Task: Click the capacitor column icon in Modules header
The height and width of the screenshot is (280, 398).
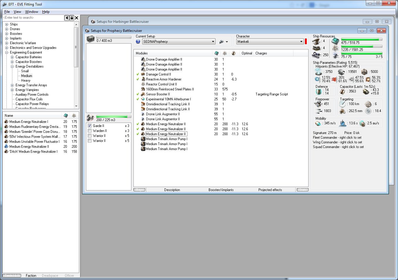Action: click(x=233, y=53)
